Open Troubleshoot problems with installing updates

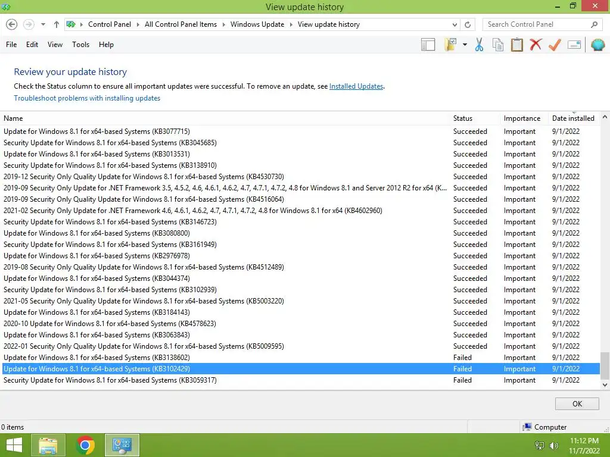point(87,98)
